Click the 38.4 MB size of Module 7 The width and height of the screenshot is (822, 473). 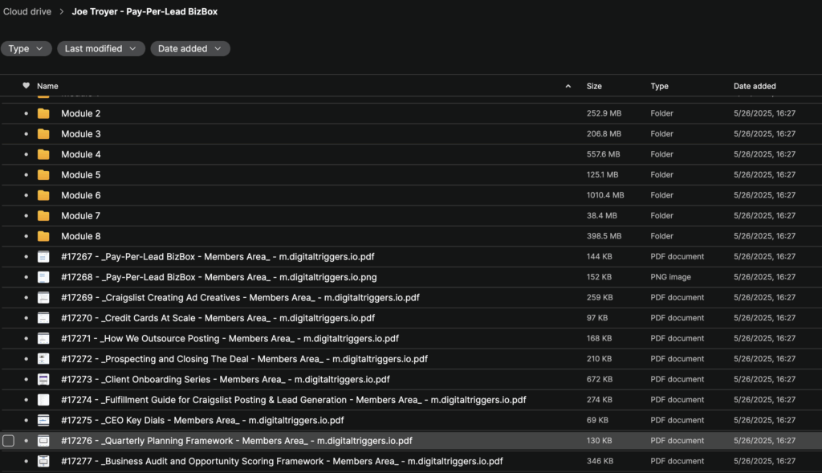[602, 215]
